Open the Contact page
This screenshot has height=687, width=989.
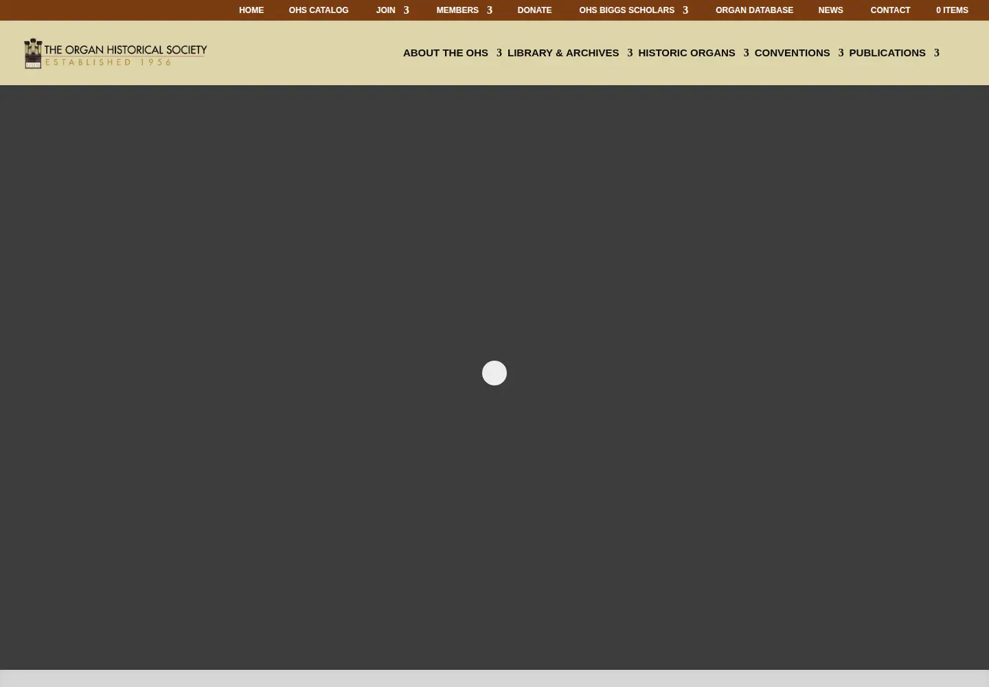[x=890, y=10]
